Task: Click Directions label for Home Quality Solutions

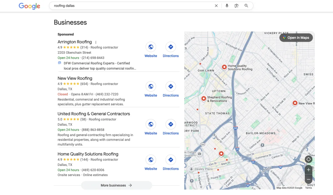Action: [171, 169]
